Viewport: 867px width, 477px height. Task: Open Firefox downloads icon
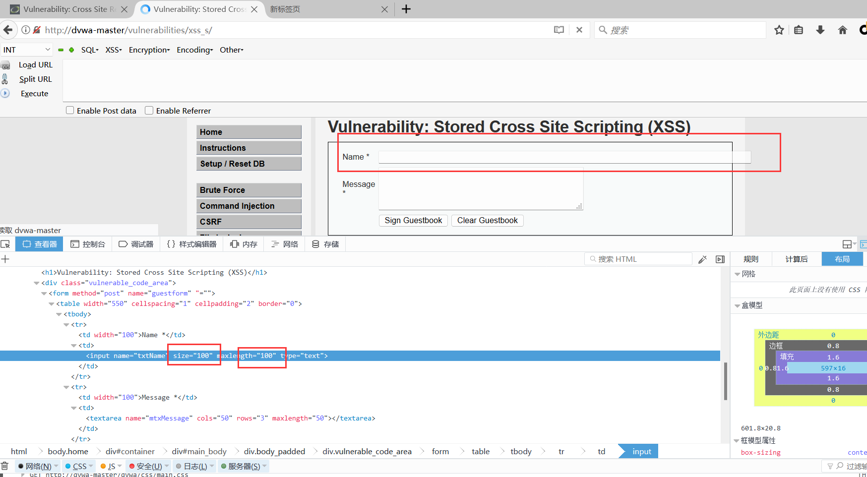[820, 30]
